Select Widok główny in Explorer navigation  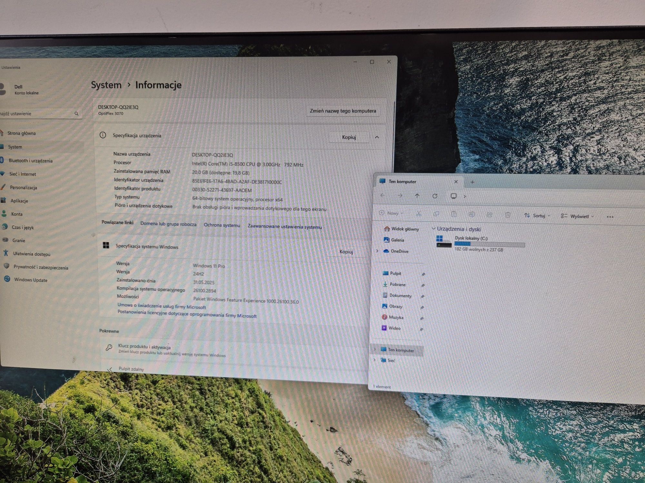click(402, 229)
